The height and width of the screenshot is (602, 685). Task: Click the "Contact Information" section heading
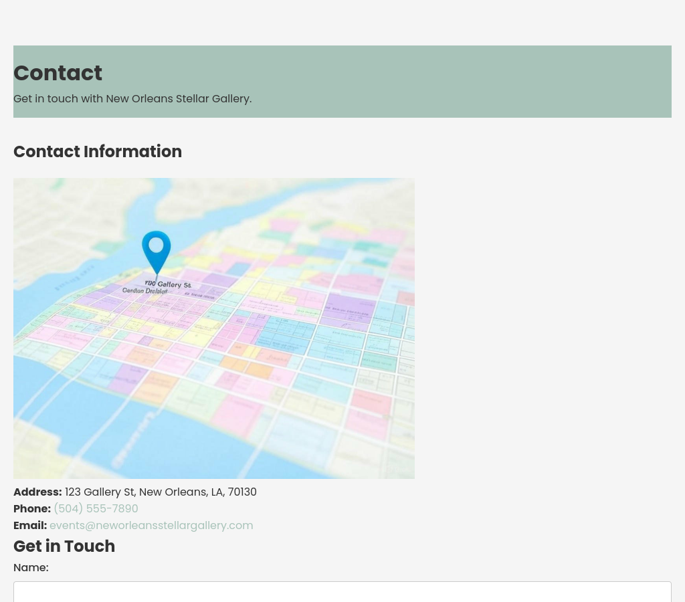[98, 152]
